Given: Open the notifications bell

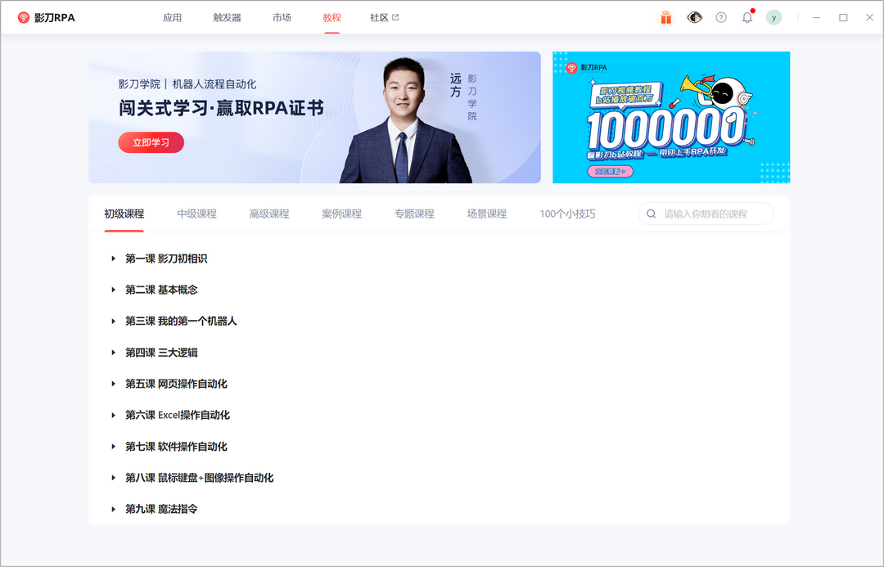Looking at the screenshot, I should pyautogui.click(x=746, y=16).
